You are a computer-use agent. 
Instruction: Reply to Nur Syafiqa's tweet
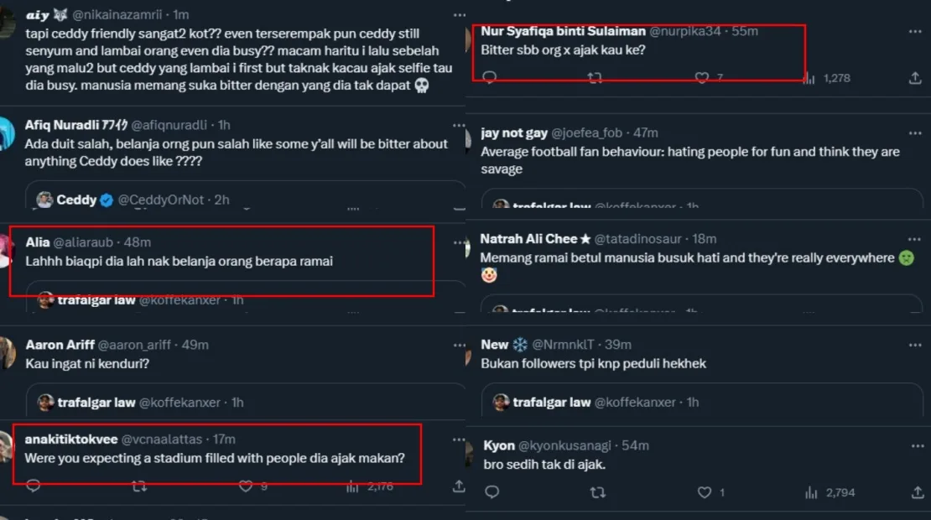click(491, 77)
